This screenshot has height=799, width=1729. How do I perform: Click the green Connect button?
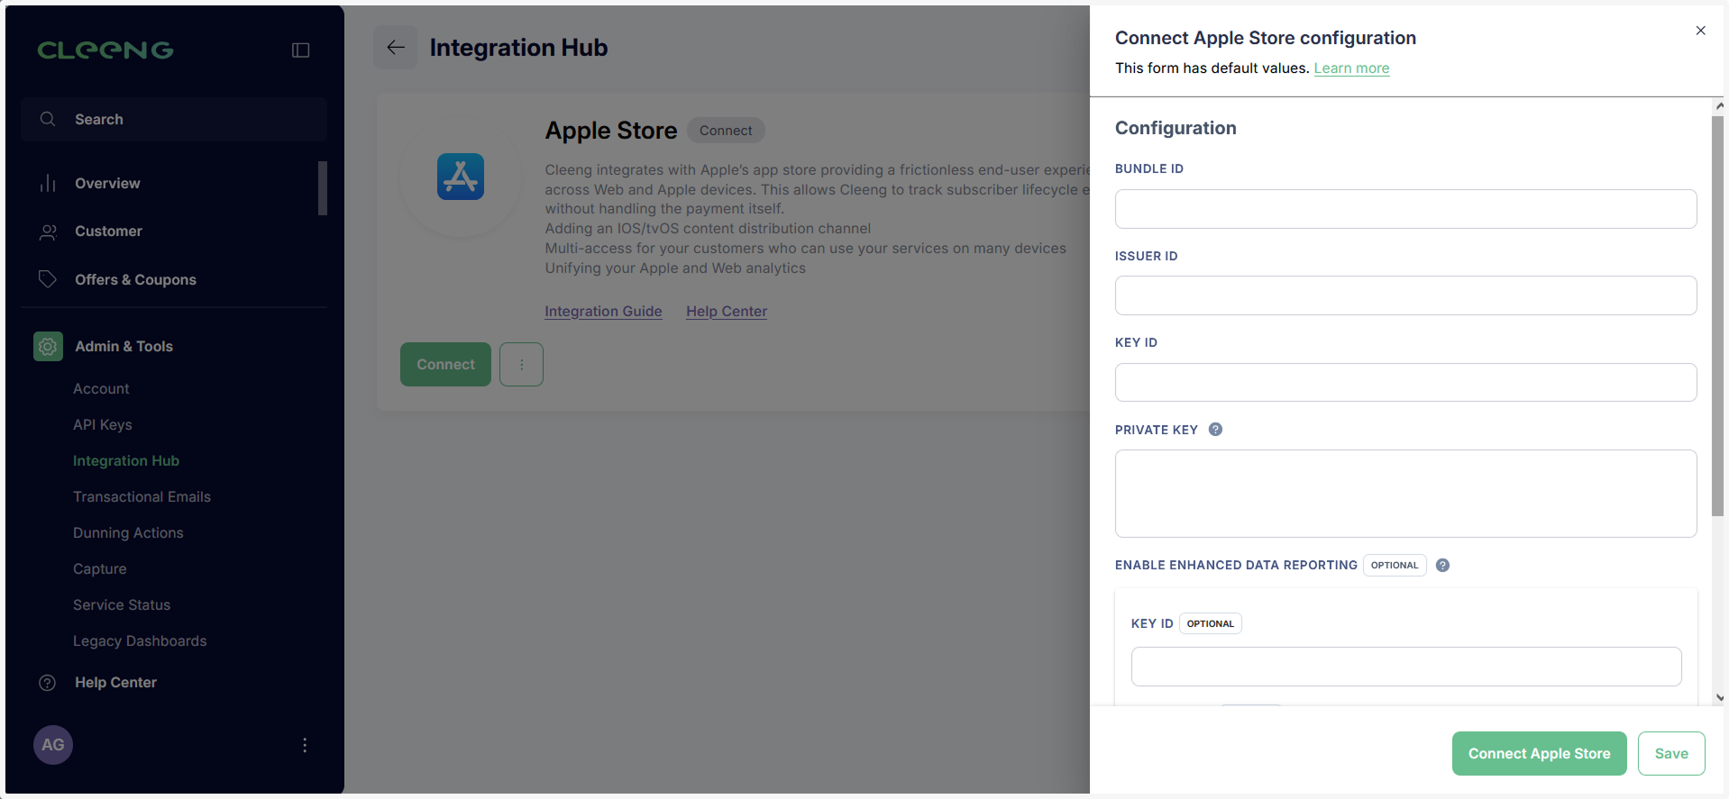click(x=445, y=365)
